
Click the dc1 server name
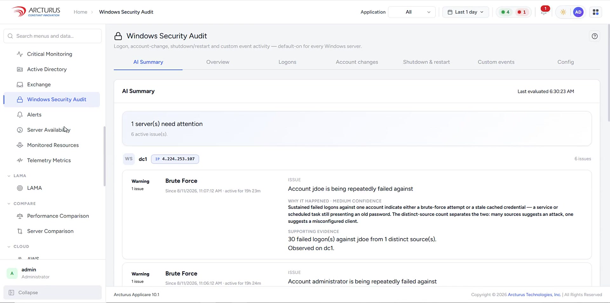[143, 159]
